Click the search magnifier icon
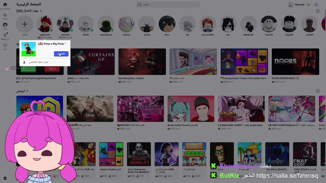326x183 pixels. click(139, 4)
